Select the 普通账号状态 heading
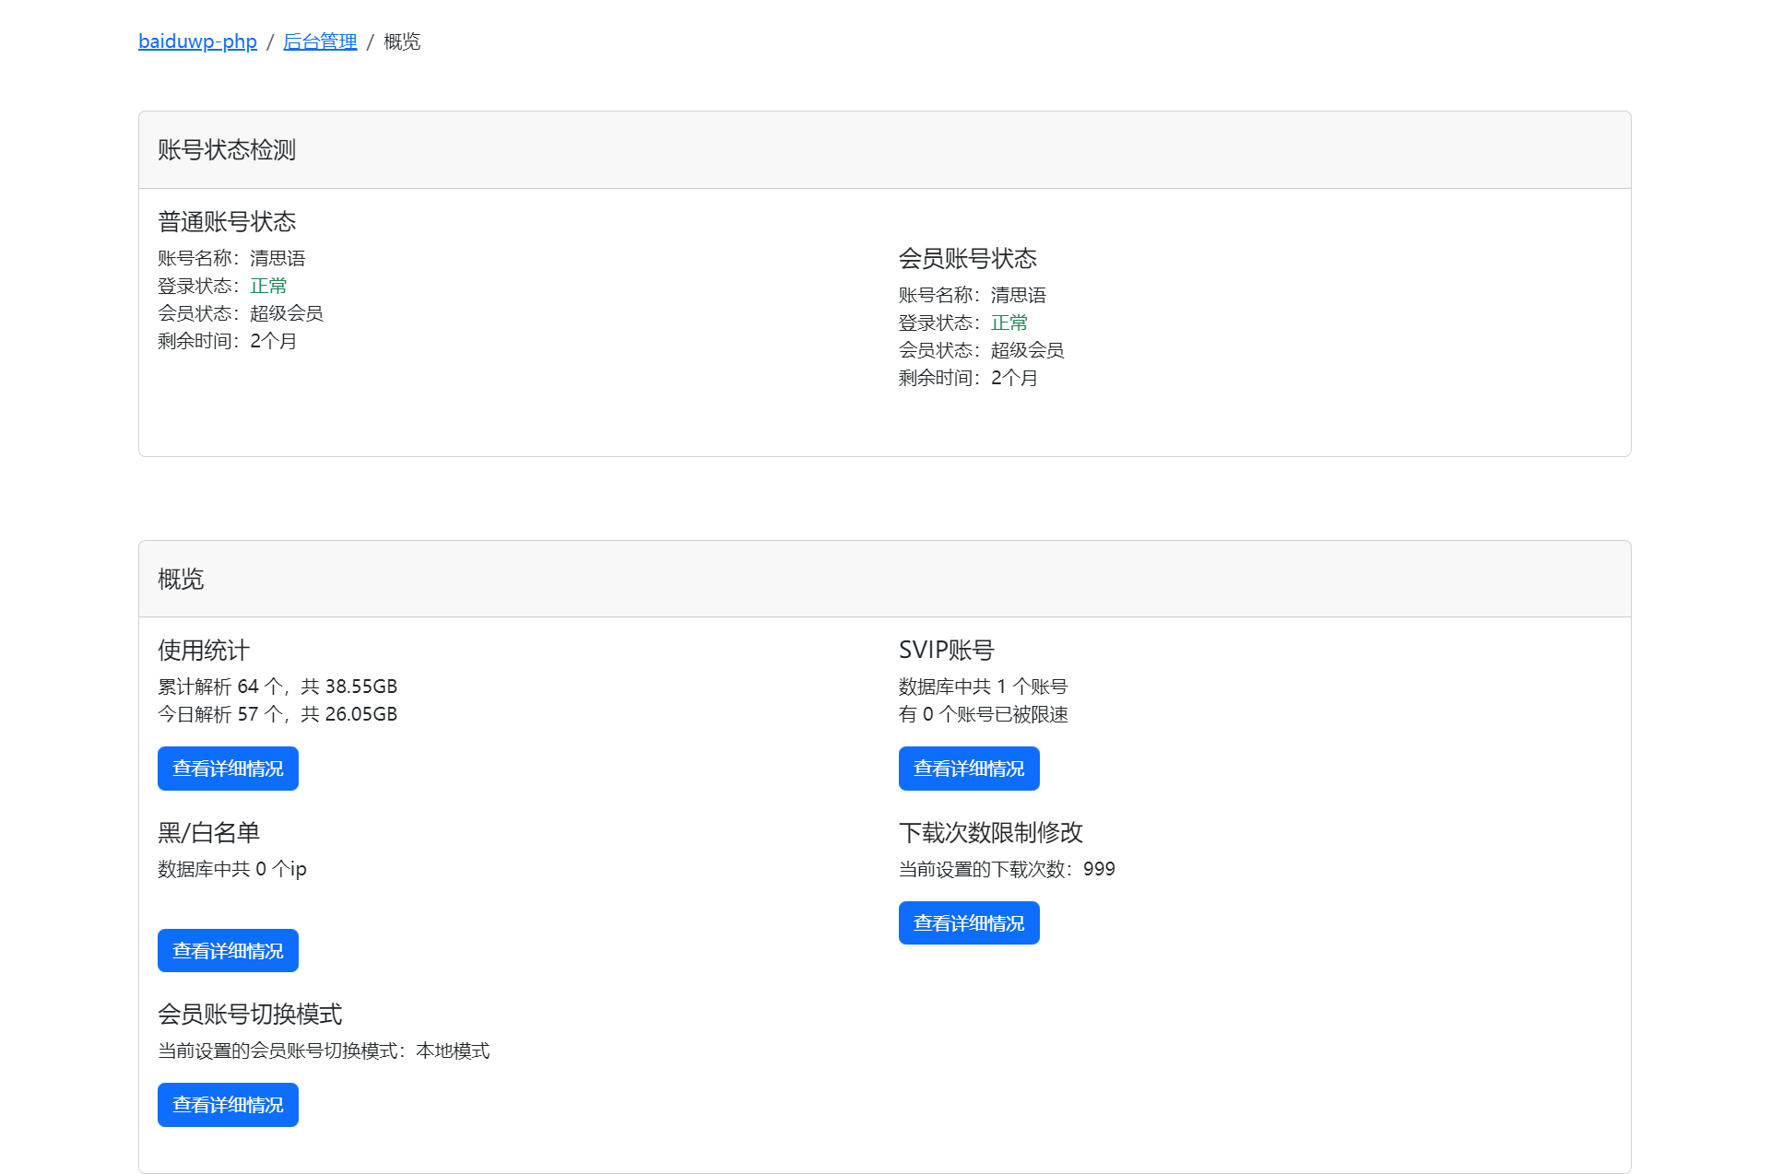Image resolution: width=1770 pixels, height=1174 pixels. (227, 222)
